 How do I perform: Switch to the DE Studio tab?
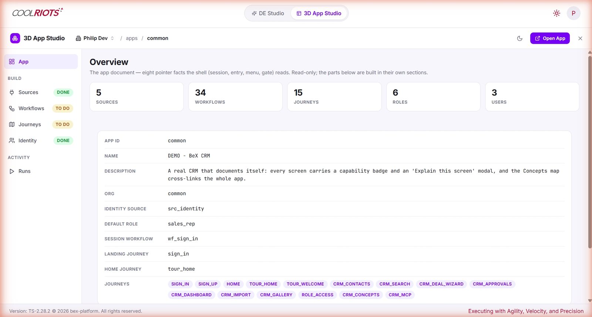[x=268, y=13]
